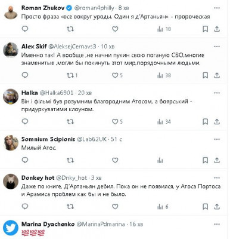View analytics for Halka's tweet
Image resolution: width=230 pixels, height=239 pixels.
(x=164, y=122)
